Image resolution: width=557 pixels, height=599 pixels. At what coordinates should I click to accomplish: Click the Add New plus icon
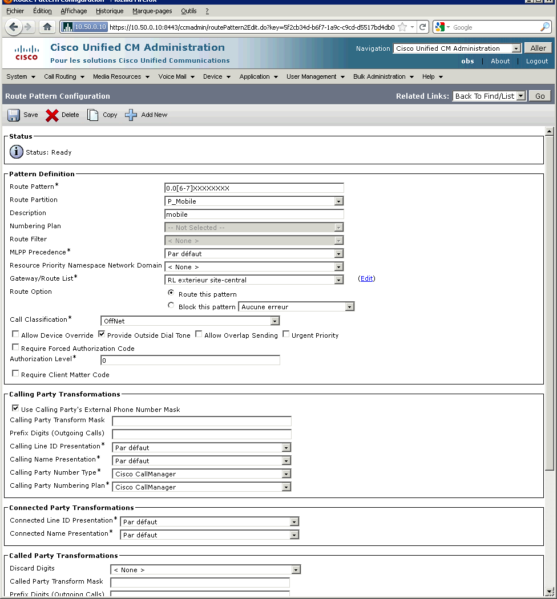[x=131, y=115]
